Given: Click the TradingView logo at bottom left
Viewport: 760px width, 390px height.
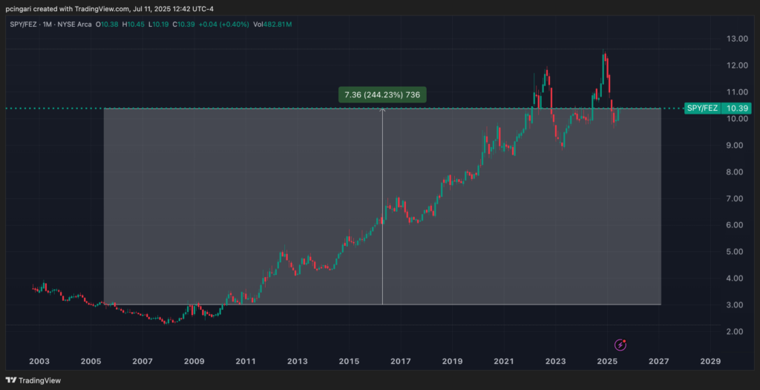Looking at the screenshot, I should (x=33, y=381).
